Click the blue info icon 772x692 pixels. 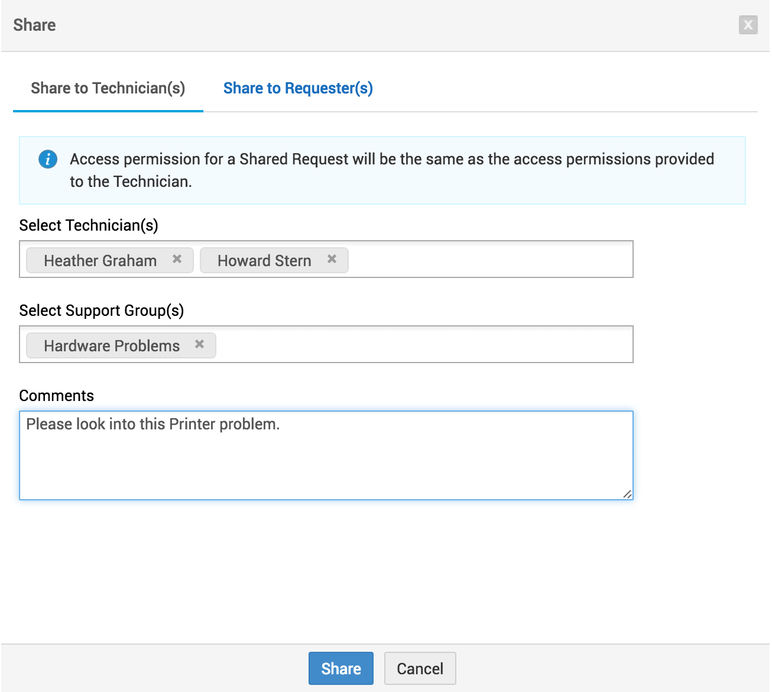[x=48, y=159]
